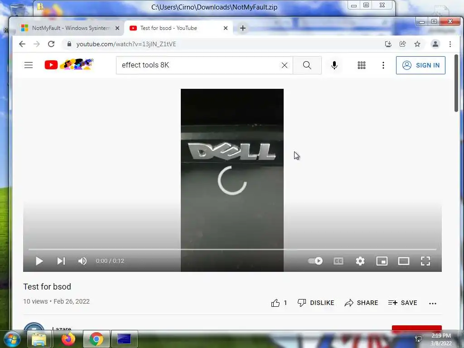
Task: Click the install app icon in address bar
Action: 388,44
